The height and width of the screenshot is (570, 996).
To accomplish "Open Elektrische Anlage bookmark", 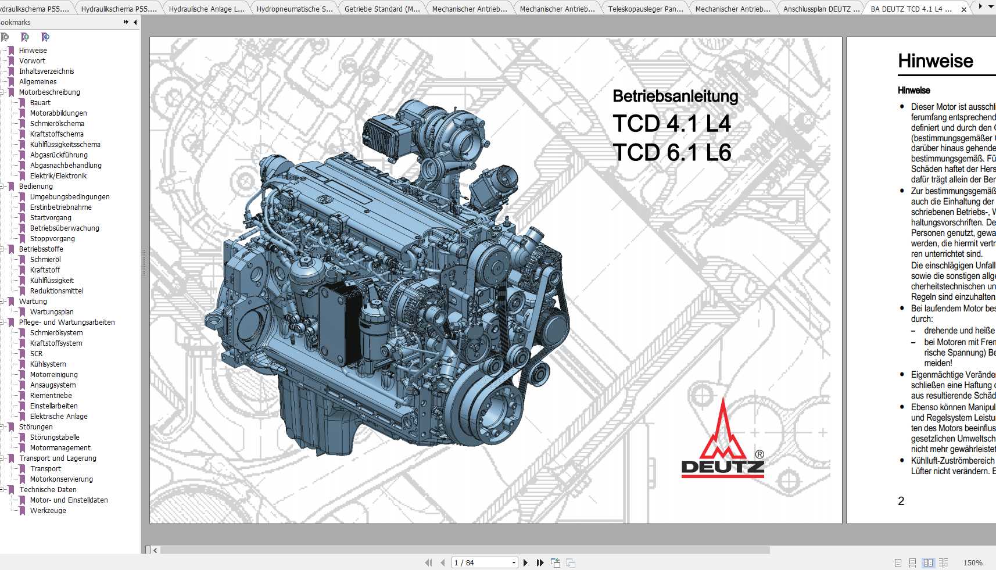I will tap(59, 416).
